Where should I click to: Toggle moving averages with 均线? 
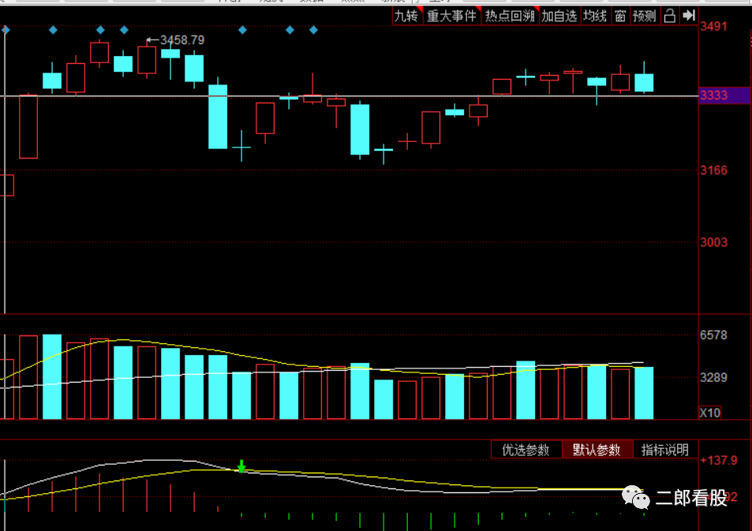tap(595, 16)
